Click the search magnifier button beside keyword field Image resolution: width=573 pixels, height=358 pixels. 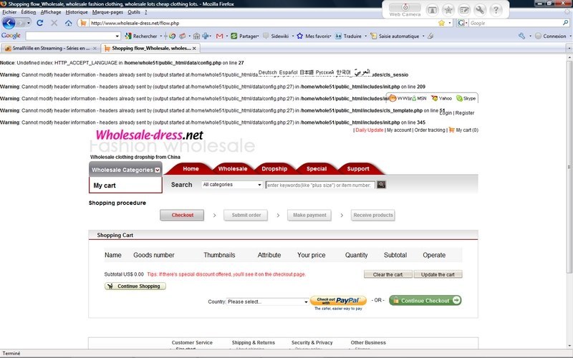pos(381,185)
